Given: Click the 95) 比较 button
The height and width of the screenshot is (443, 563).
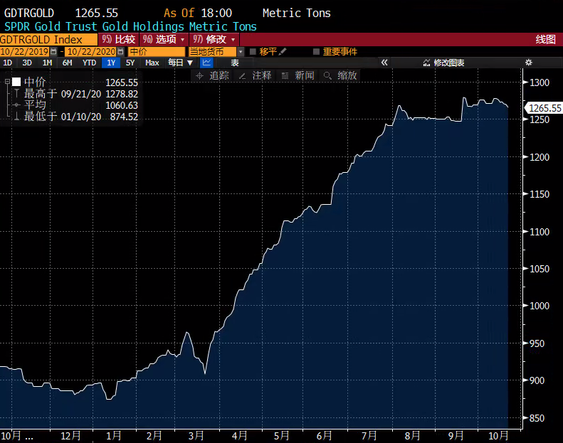Looking at the screenshot, I should coord(119,39).
